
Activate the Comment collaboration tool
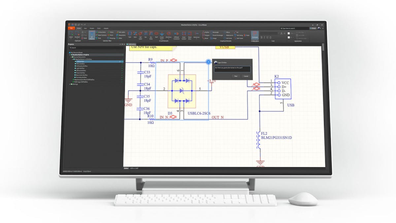255,35
